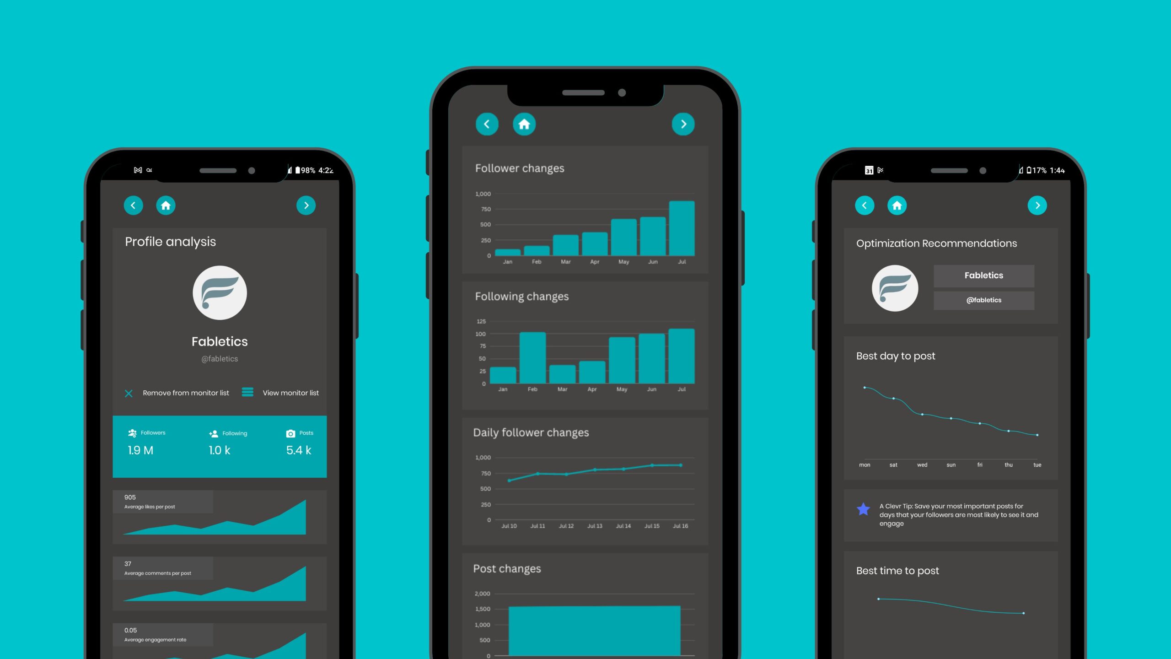Select the Optimization Recommendations section
1171x659 pixels.
point(935,242)
